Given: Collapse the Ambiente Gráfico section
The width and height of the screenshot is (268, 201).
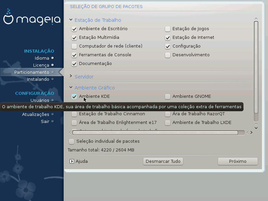Looking at the screenshot, I should point(71,87).
